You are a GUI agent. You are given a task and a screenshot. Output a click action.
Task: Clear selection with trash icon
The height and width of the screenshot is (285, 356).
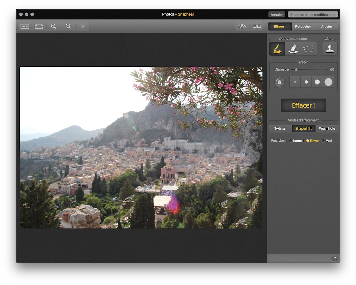[280, 82]
